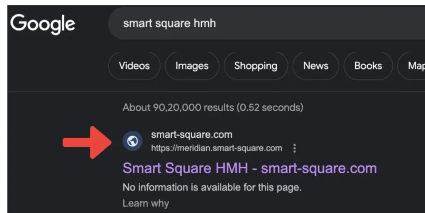Open the Videos filter tab
This screenshot has height=213, width=425.
[134, 66]
